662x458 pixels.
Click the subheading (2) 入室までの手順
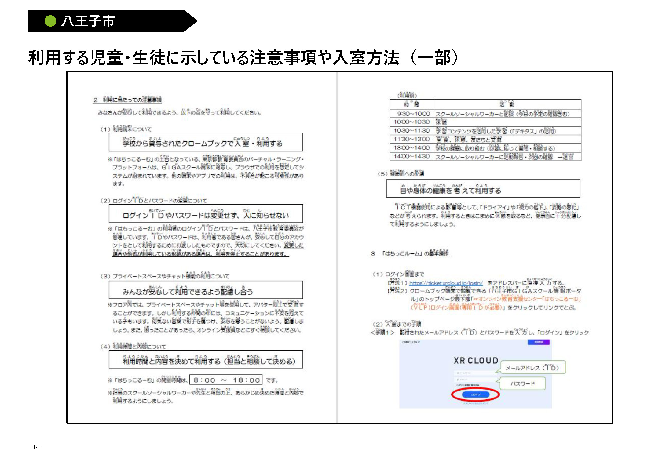click(397, 323)
